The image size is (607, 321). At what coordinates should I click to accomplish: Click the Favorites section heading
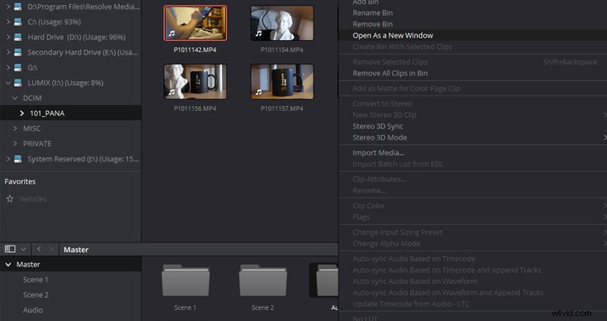coord(20,181)
